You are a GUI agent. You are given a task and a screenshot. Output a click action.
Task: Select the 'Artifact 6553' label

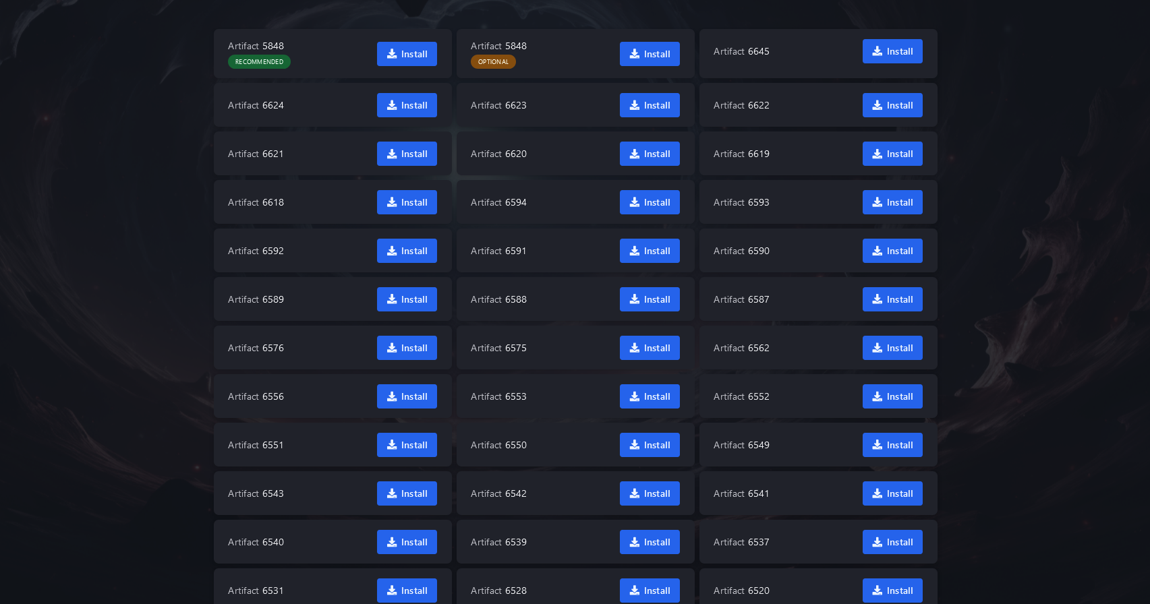pyautogui.click(x=498, y=396)
